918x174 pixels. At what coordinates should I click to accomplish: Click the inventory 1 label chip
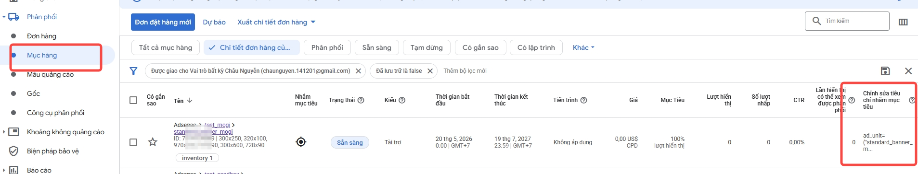(197, 158)
